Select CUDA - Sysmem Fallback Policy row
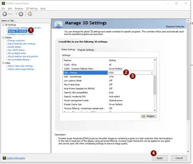The width and height of the screenshot is (193, 164). click(108, 69)
